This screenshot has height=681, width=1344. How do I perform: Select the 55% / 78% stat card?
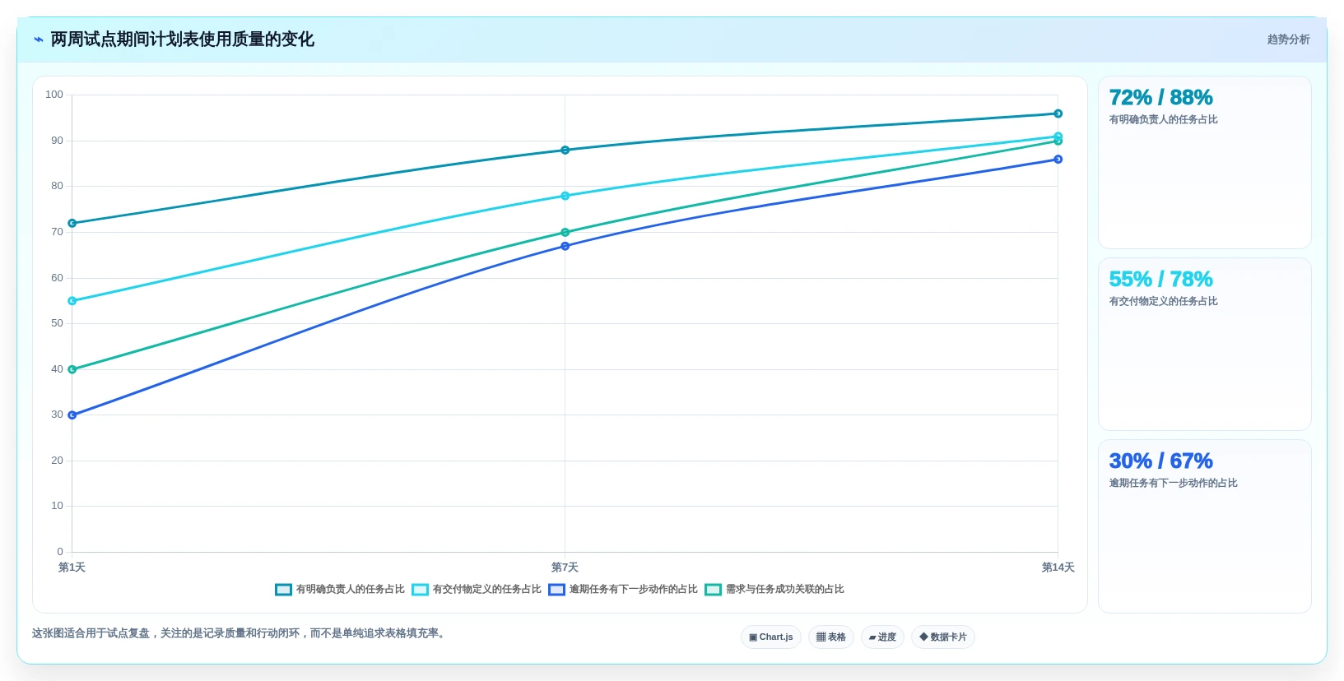[x=1204, y=345]
